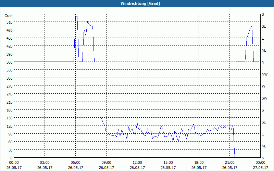Select the 09:00 time label on x-axis

(106, 162)
